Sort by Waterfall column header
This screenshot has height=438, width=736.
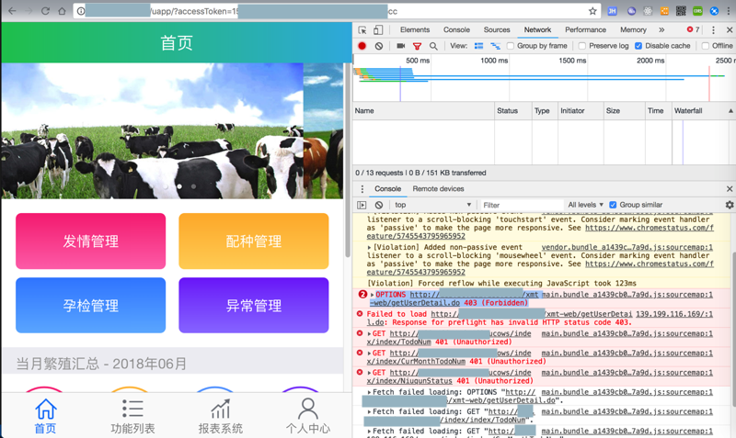(704, 111)
